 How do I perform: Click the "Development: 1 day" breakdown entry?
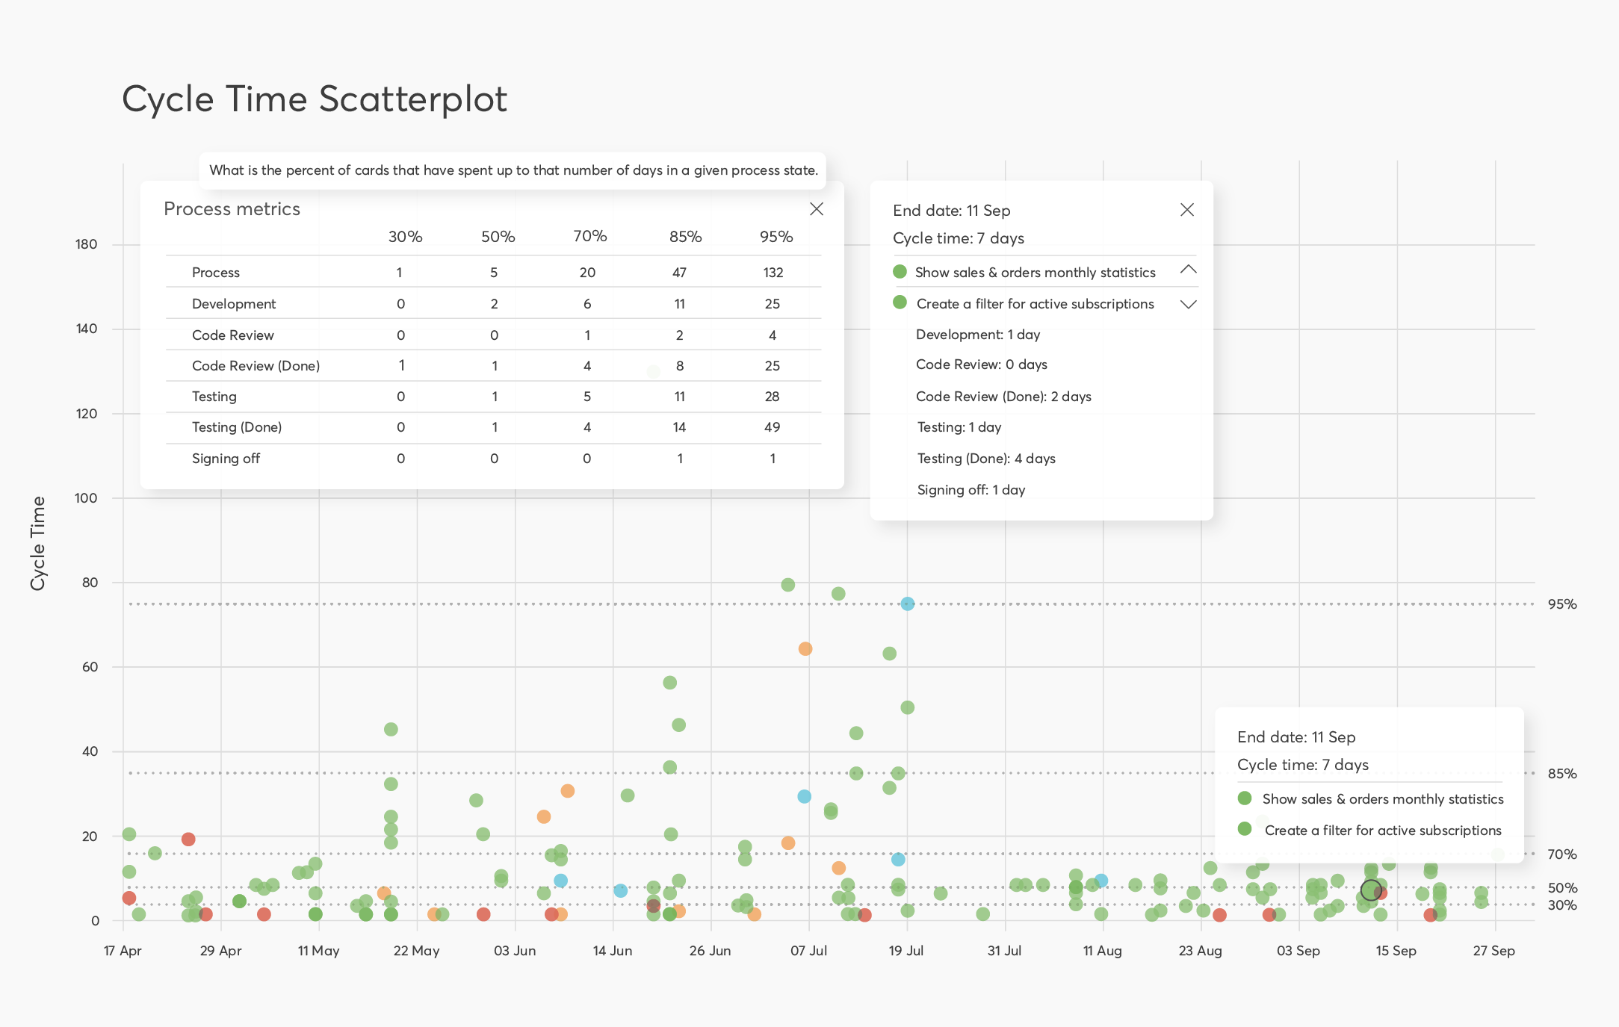(x=977, y=335)
